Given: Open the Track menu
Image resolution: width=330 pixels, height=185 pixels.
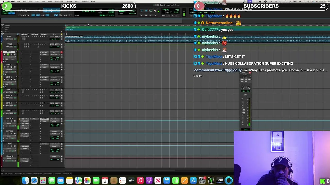Looking at the screenshot, I should (37, 1).
